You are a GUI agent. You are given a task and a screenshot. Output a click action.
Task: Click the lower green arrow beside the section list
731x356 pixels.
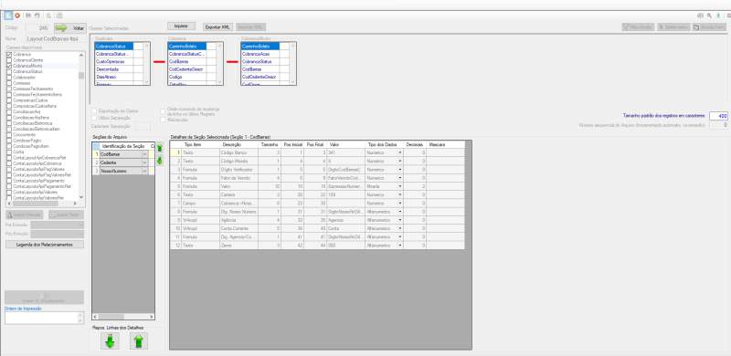[x=159, y=161]
